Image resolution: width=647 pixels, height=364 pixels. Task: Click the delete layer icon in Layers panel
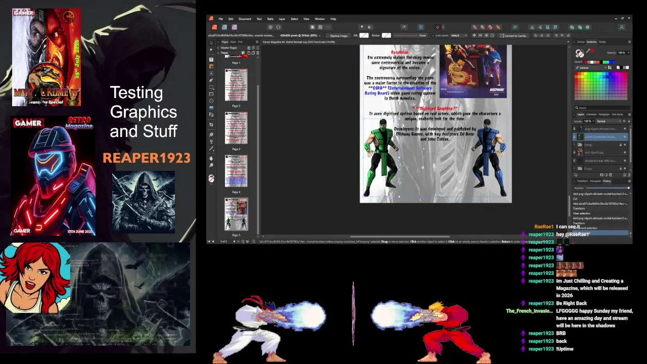(x=629, y=175)
